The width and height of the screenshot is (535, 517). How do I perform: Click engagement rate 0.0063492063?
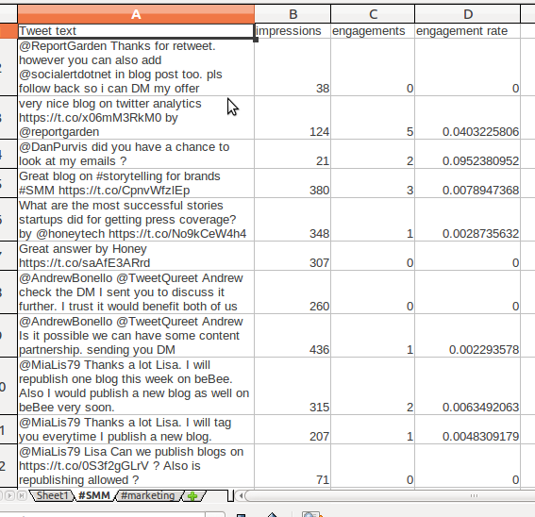pos(467,386)
